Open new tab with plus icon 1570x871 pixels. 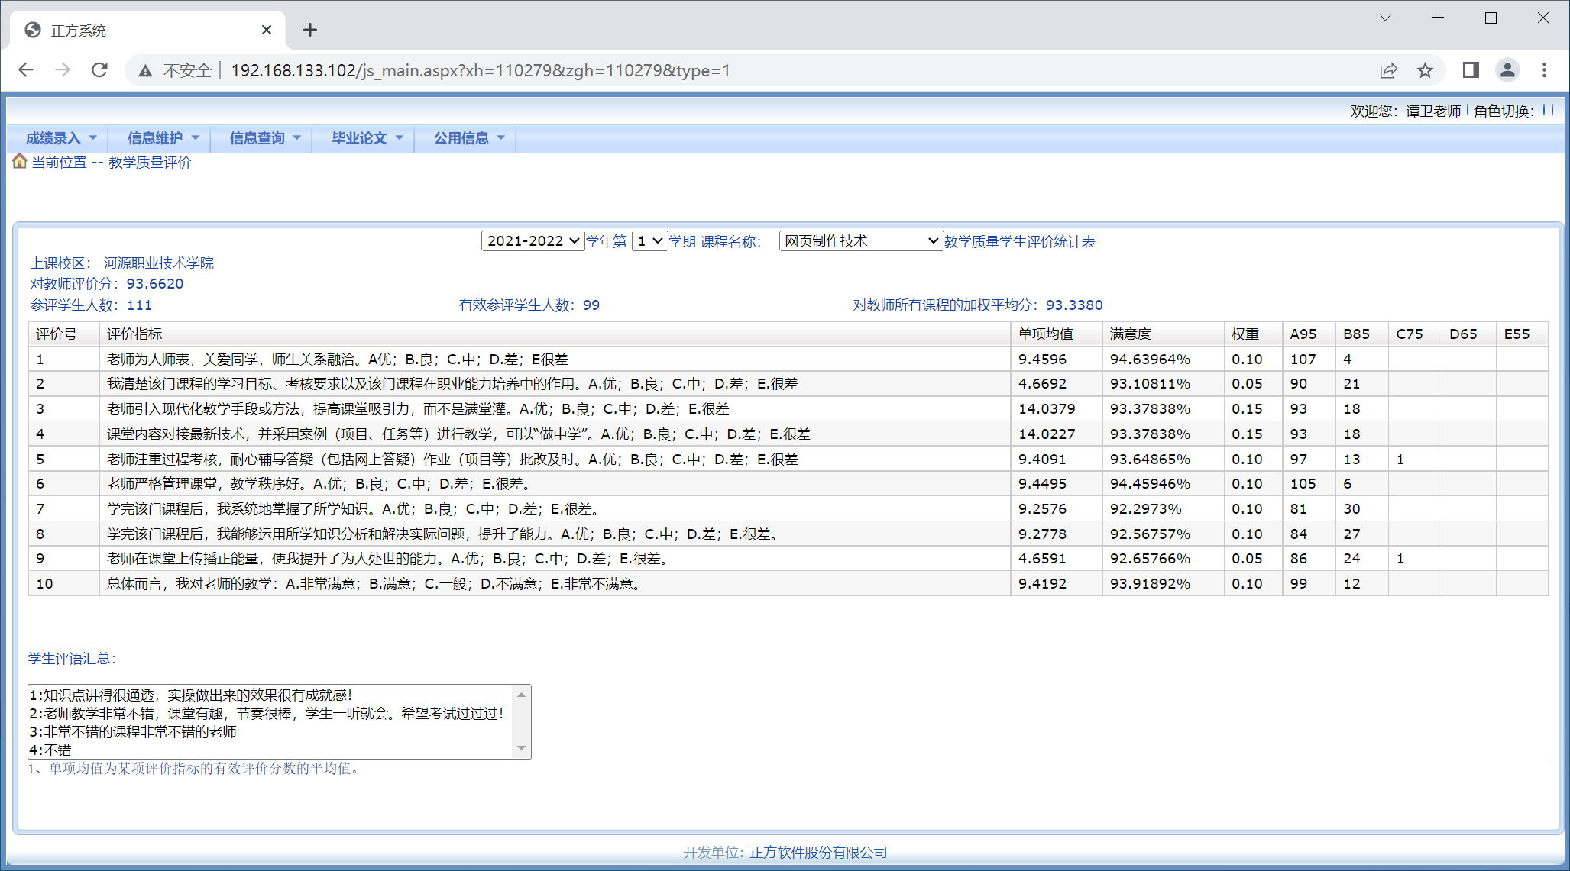[309, 30]
